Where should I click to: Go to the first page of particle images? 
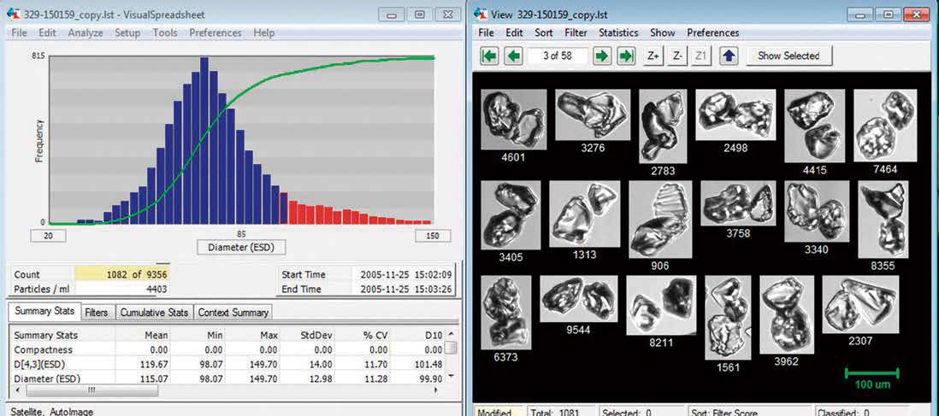[489, 56]
